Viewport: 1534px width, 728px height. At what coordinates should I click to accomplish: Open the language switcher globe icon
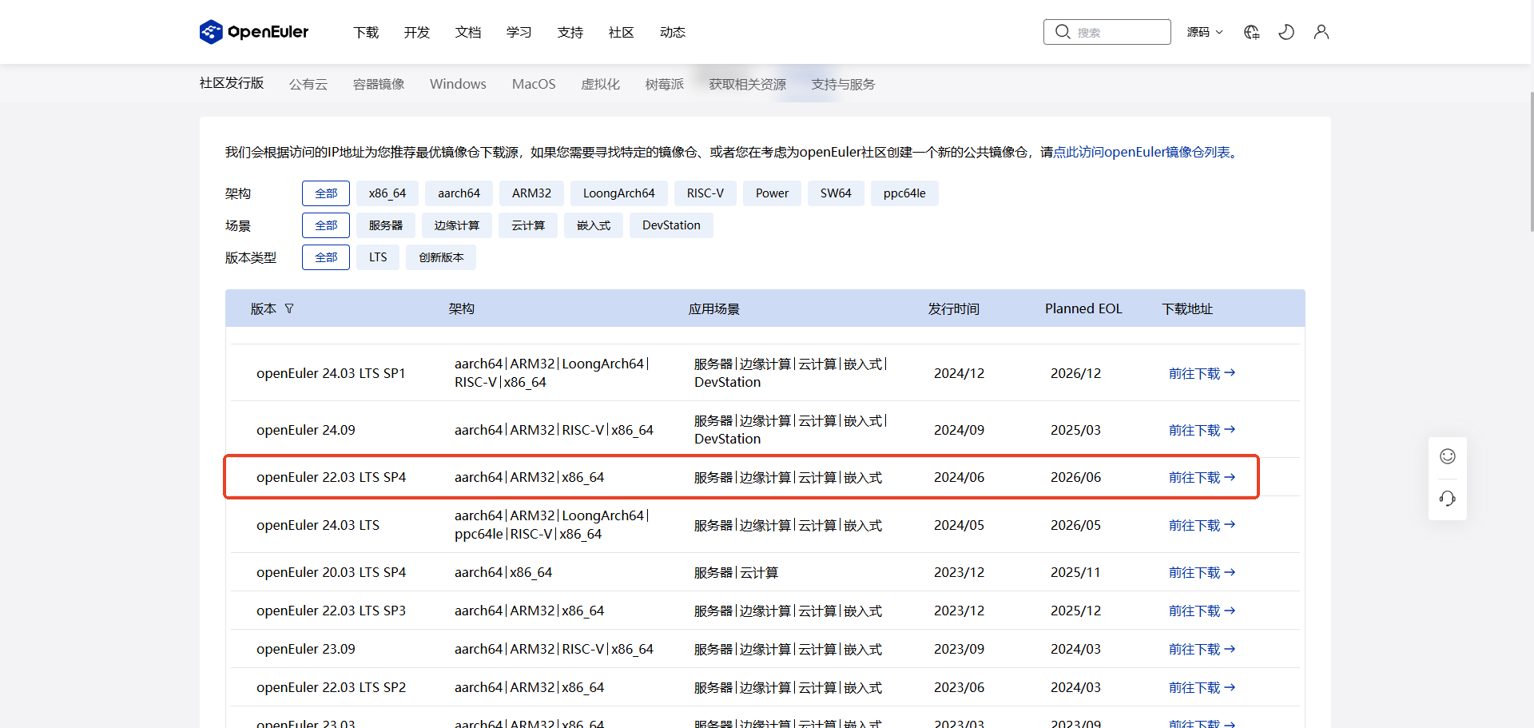point(1251,32)
